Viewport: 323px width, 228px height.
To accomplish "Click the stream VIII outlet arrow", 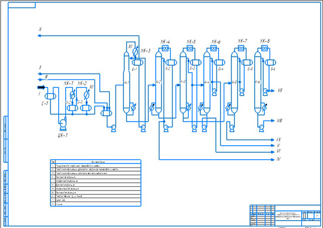I will point(272,120).
